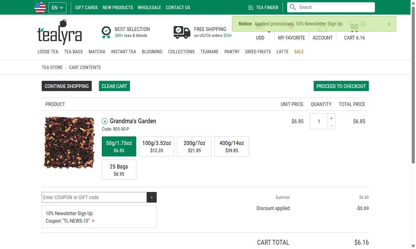
Task: Open the Account menu
Action: [323, 38]
